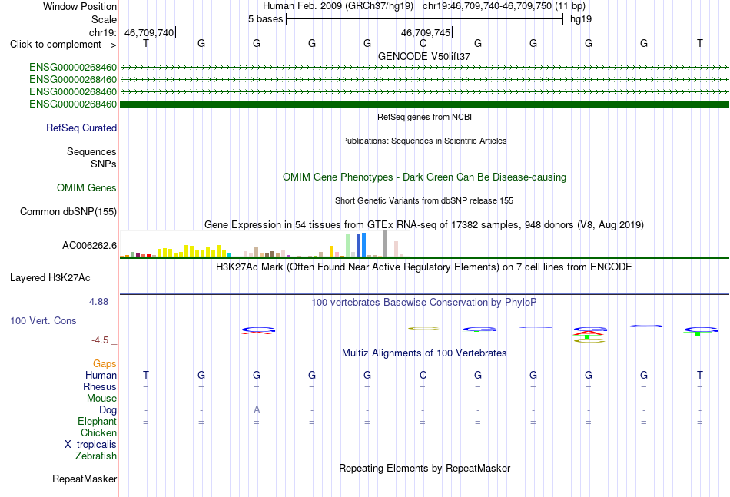Viewport: 730px width, 497px height.
Task: Click the Window Position label
Action: pos(80,6)
